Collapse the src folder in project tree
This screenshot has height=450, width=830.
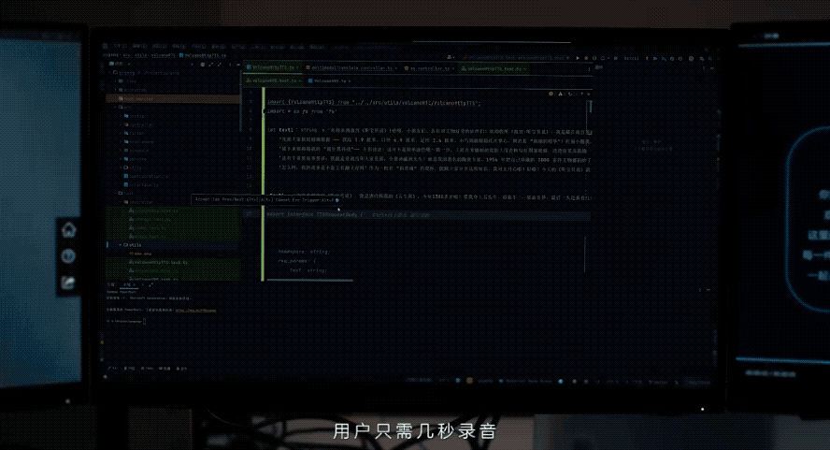click(115, 107)
